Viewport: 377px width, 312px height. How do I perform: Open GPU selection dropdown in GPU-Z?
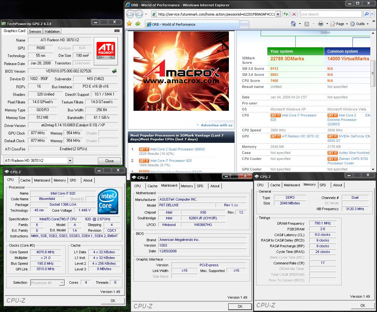[x=70, y=161]
